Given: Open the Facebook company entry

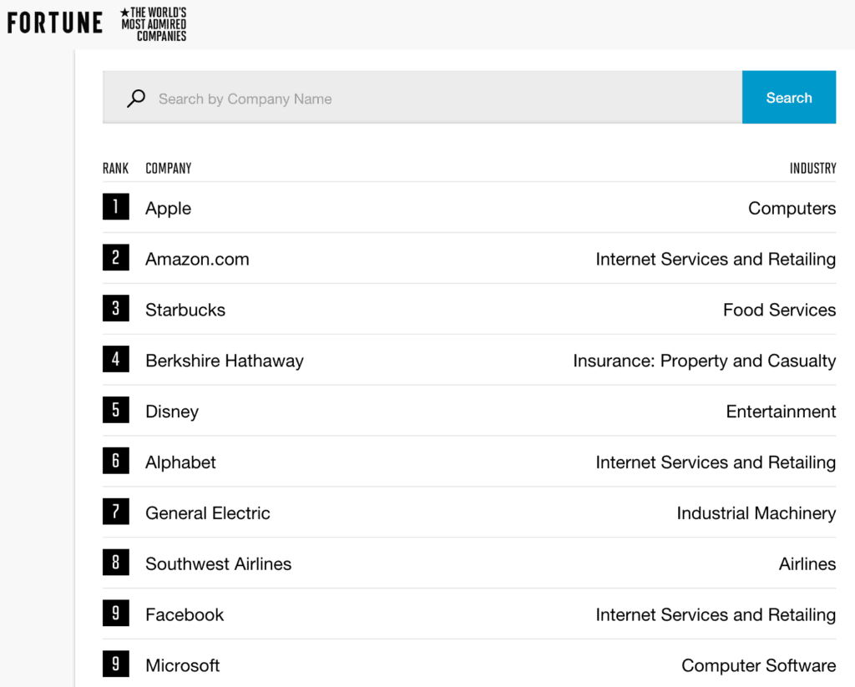Looking at the screenshot, I should tap(185, 614).
